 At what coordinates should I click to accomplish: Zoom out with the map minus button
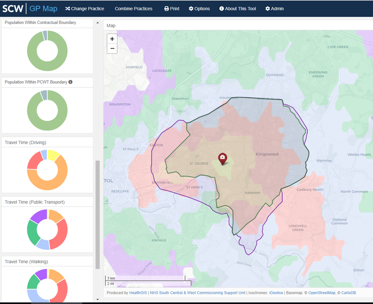[112, 49]
